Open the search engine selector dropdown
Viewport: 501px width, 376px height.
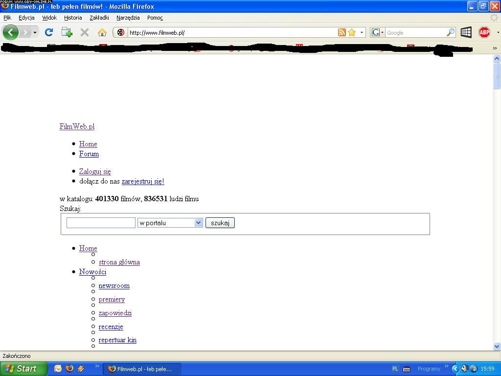click(377, 32)
